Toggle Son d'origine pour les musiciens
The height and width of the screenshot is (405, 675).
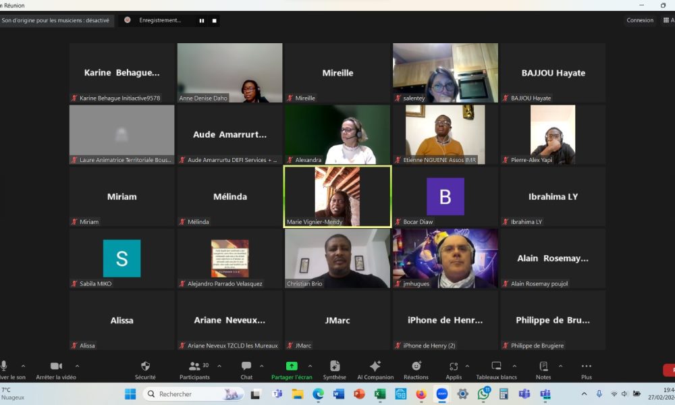click(x=55, y=20)
